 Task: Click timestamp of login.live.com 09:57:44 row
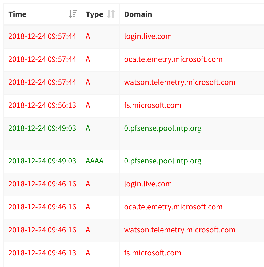click(42, 36)
